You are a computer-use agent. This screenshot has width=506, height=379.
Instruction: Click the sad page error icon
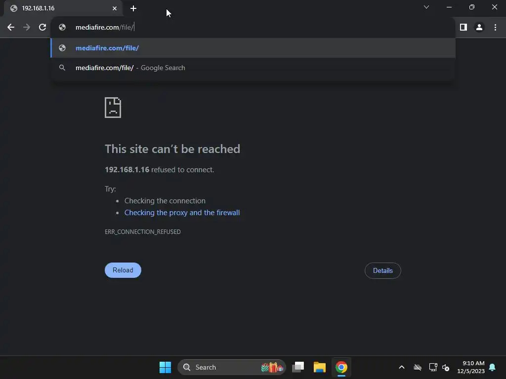click(x=113, y=108)
